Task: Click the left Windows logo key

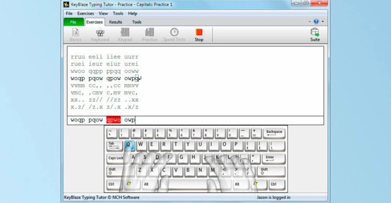Action: [x=129, y=184]
